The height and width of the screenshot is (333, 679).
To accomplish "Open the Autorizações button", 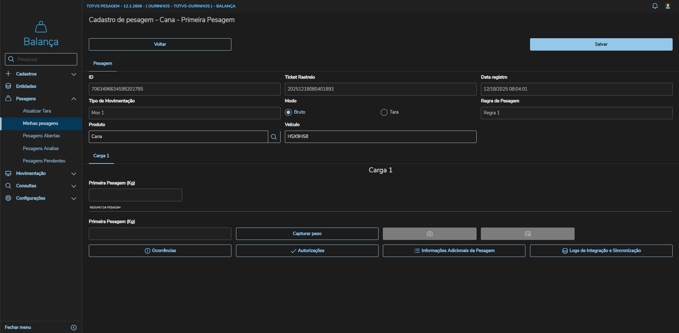I will (307, 251).
